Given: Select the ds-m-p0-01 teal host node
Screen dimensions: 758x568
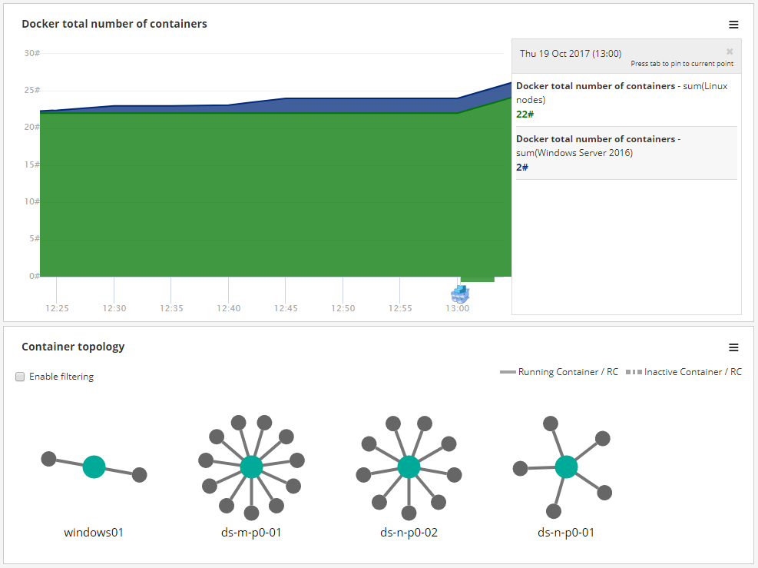Looking at the screenshot, I should coord(251,467).
